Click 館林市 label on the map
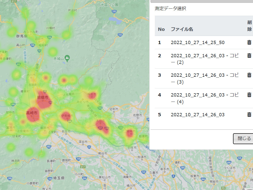 click(131, 131)
